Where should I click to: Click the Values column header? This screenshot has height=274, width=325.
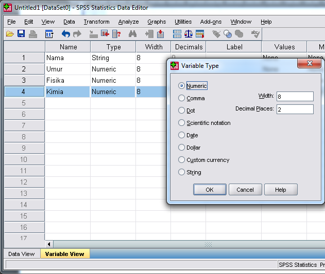[284, 47]
